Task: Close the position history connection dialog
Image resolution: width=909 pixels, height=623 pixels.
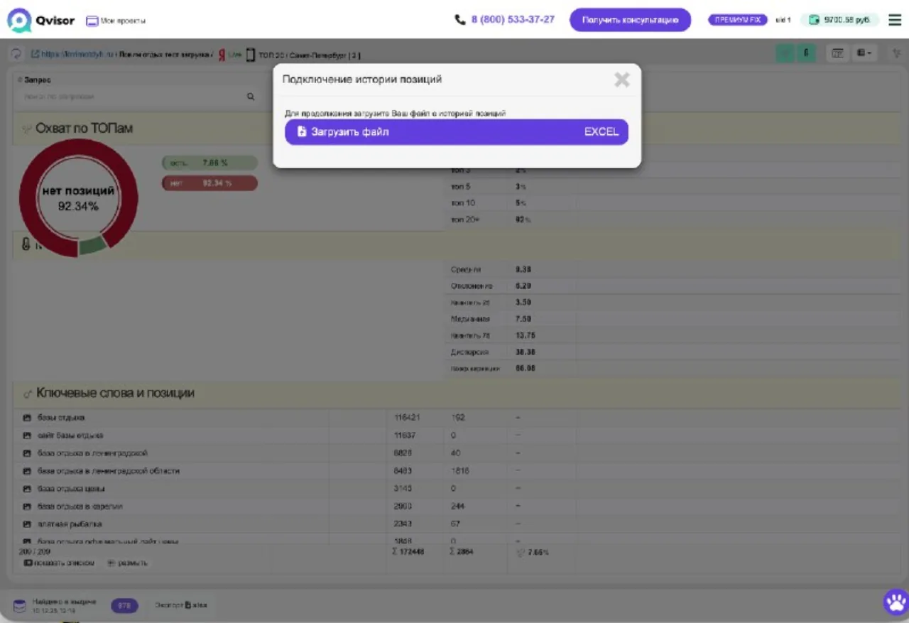Action: point(621,80)
